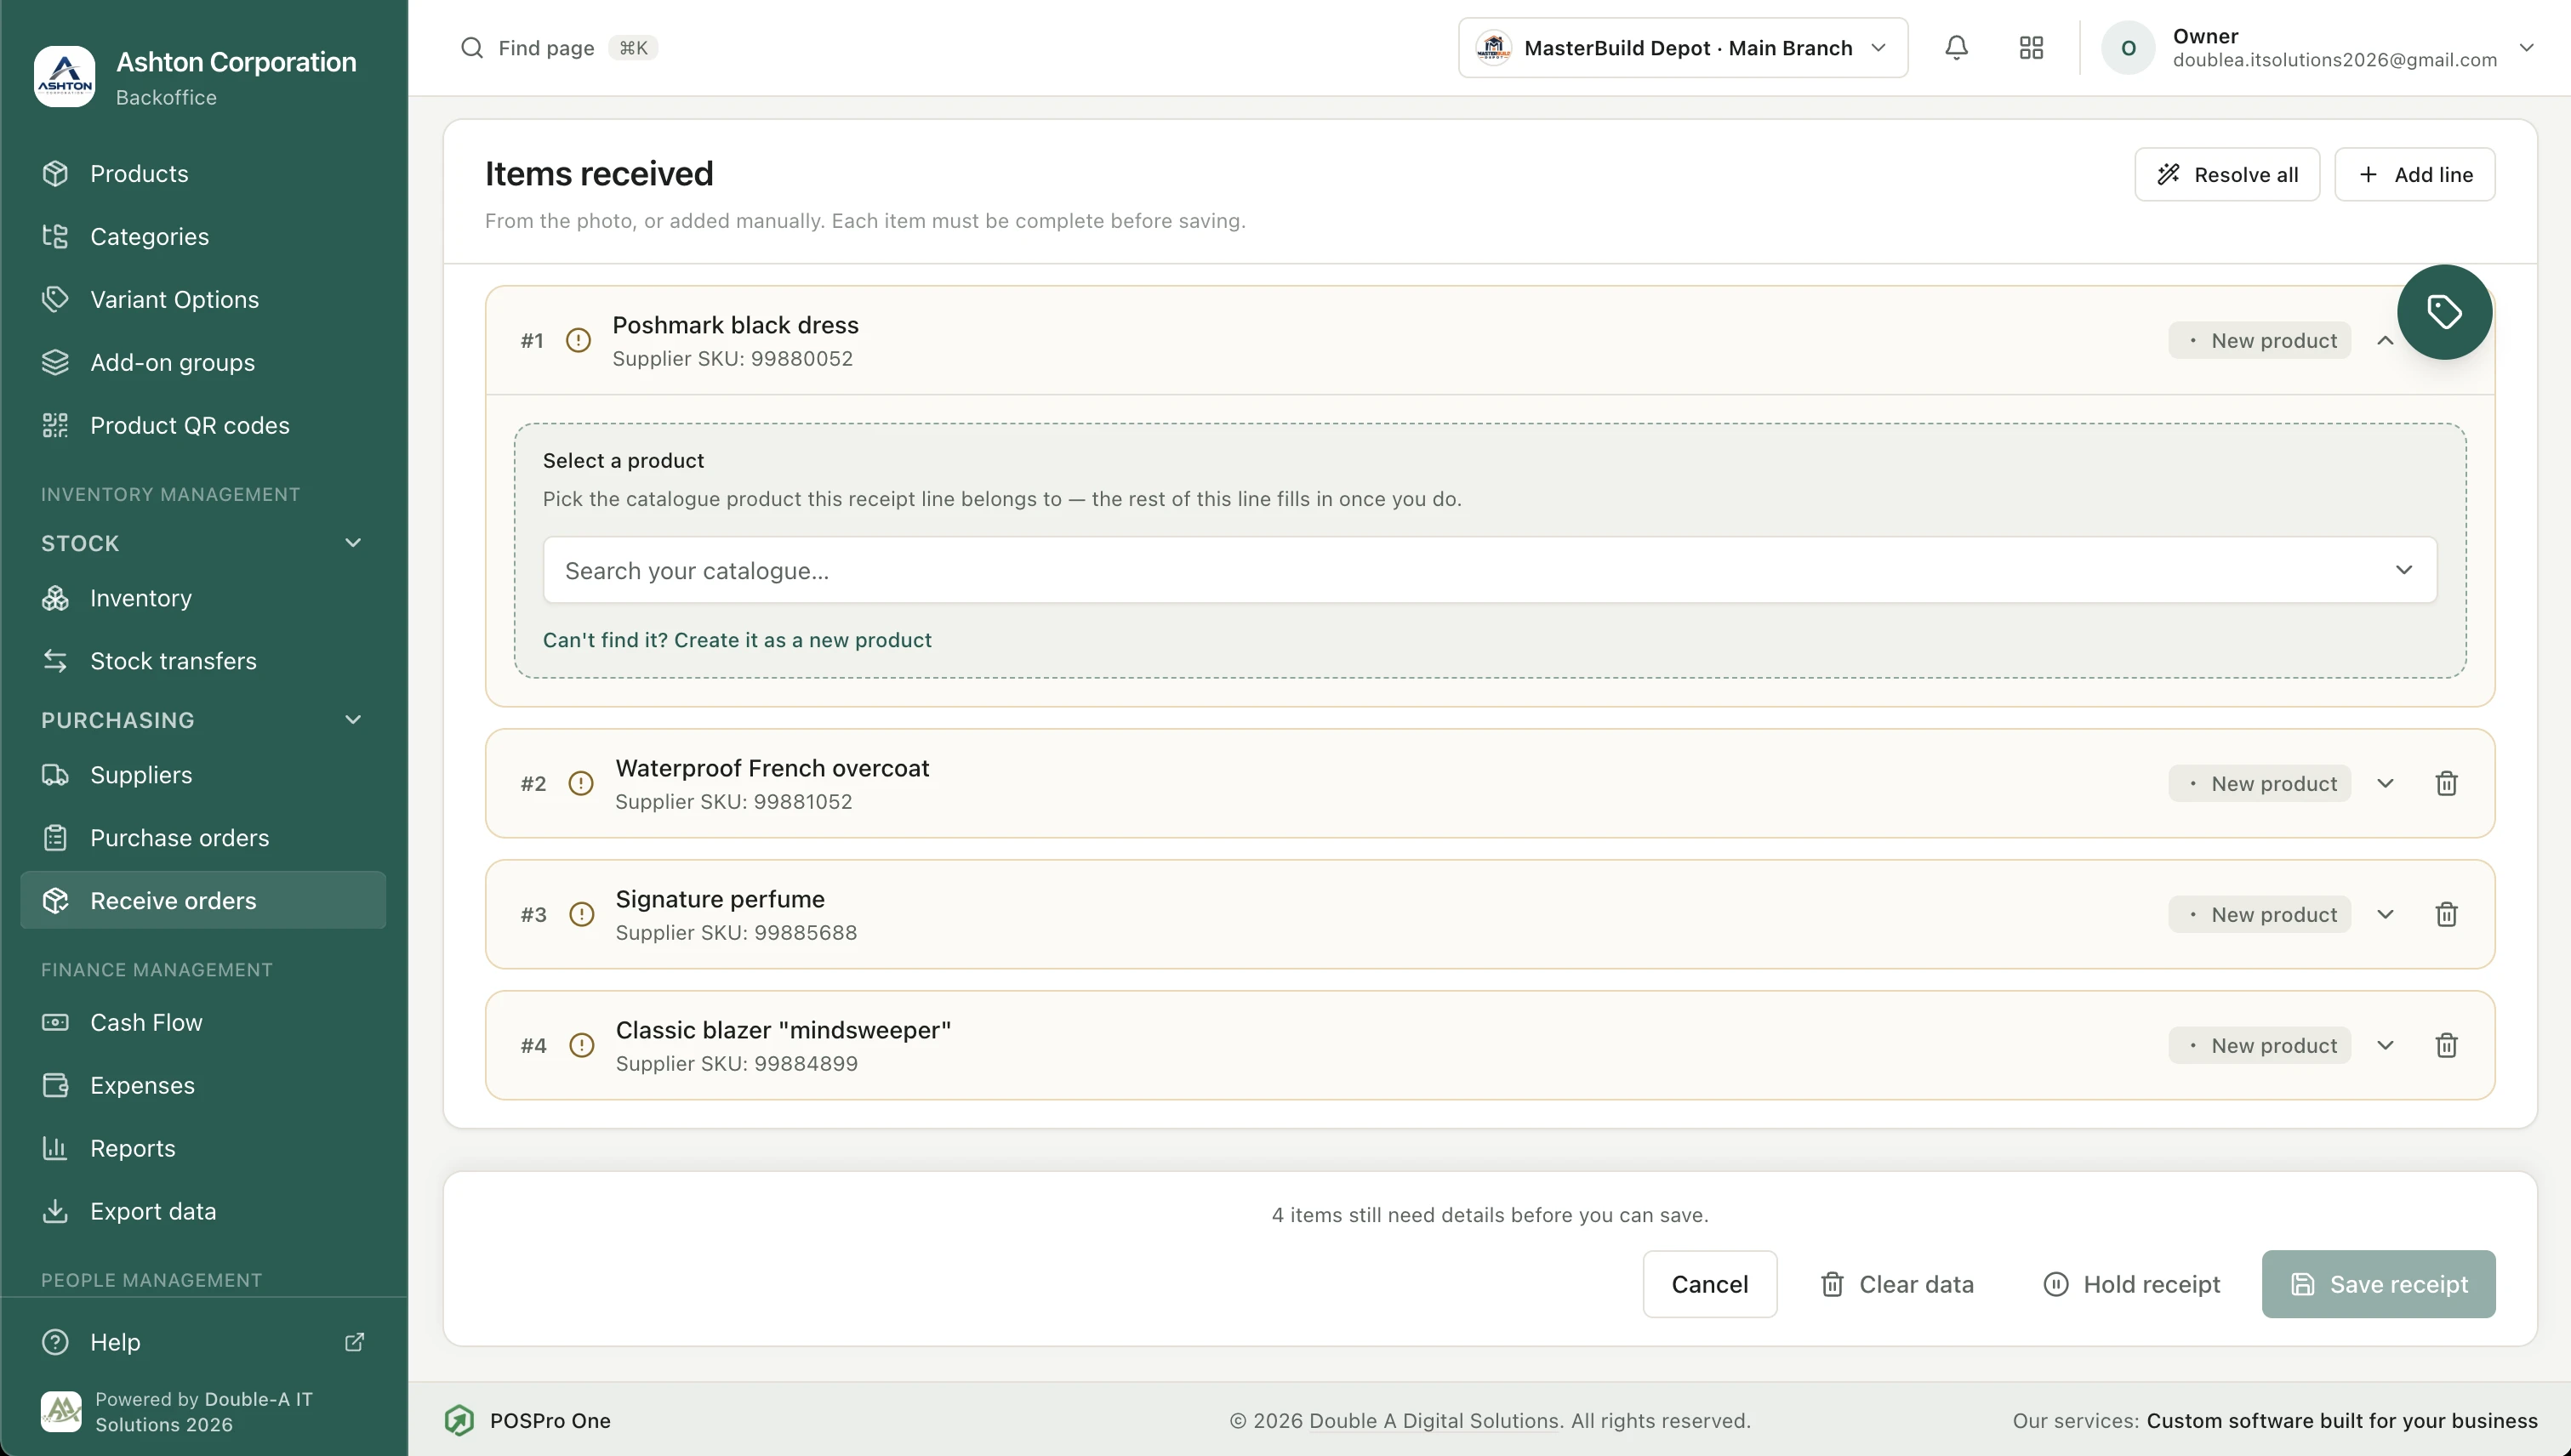Collapse the STOCK sidebar section
The height and width of the screenshot is (1456, 2571).
coord(353,543)
